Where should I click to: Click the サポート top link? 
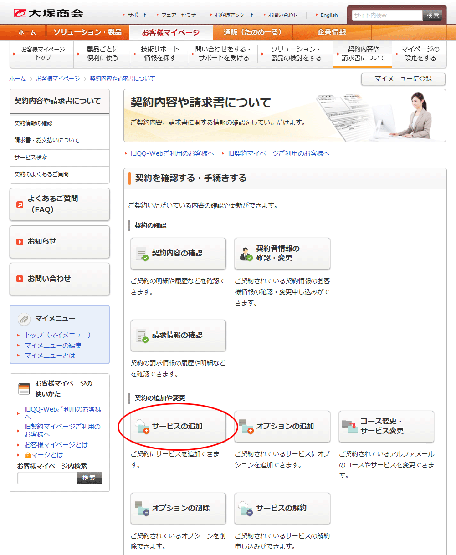coord(137,15)
